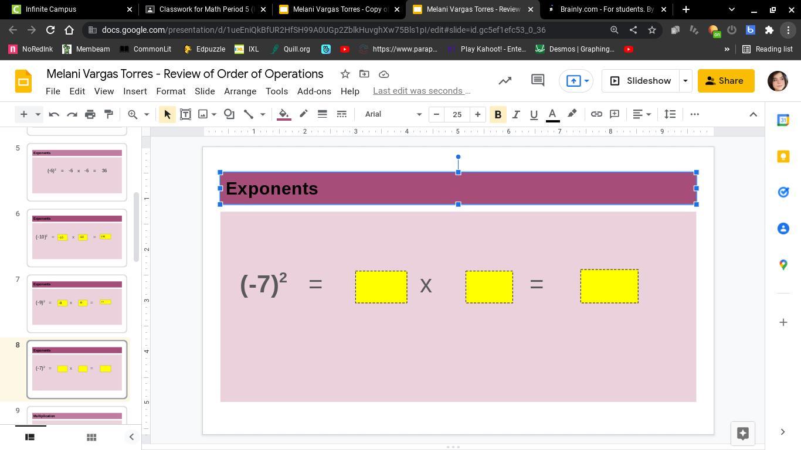Open the Format menu
The image size is (801, 450).
(x=171, y=91)
